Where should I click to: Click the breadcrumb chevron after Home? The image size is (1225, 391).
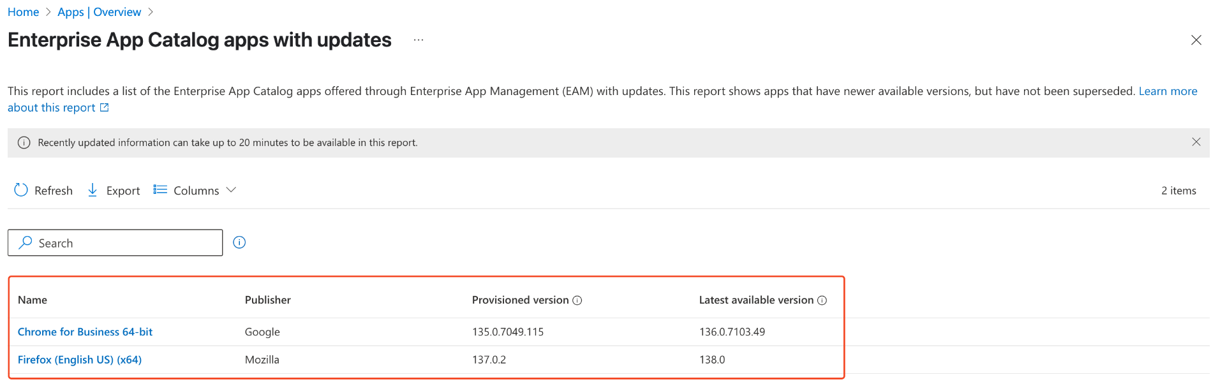48,12
